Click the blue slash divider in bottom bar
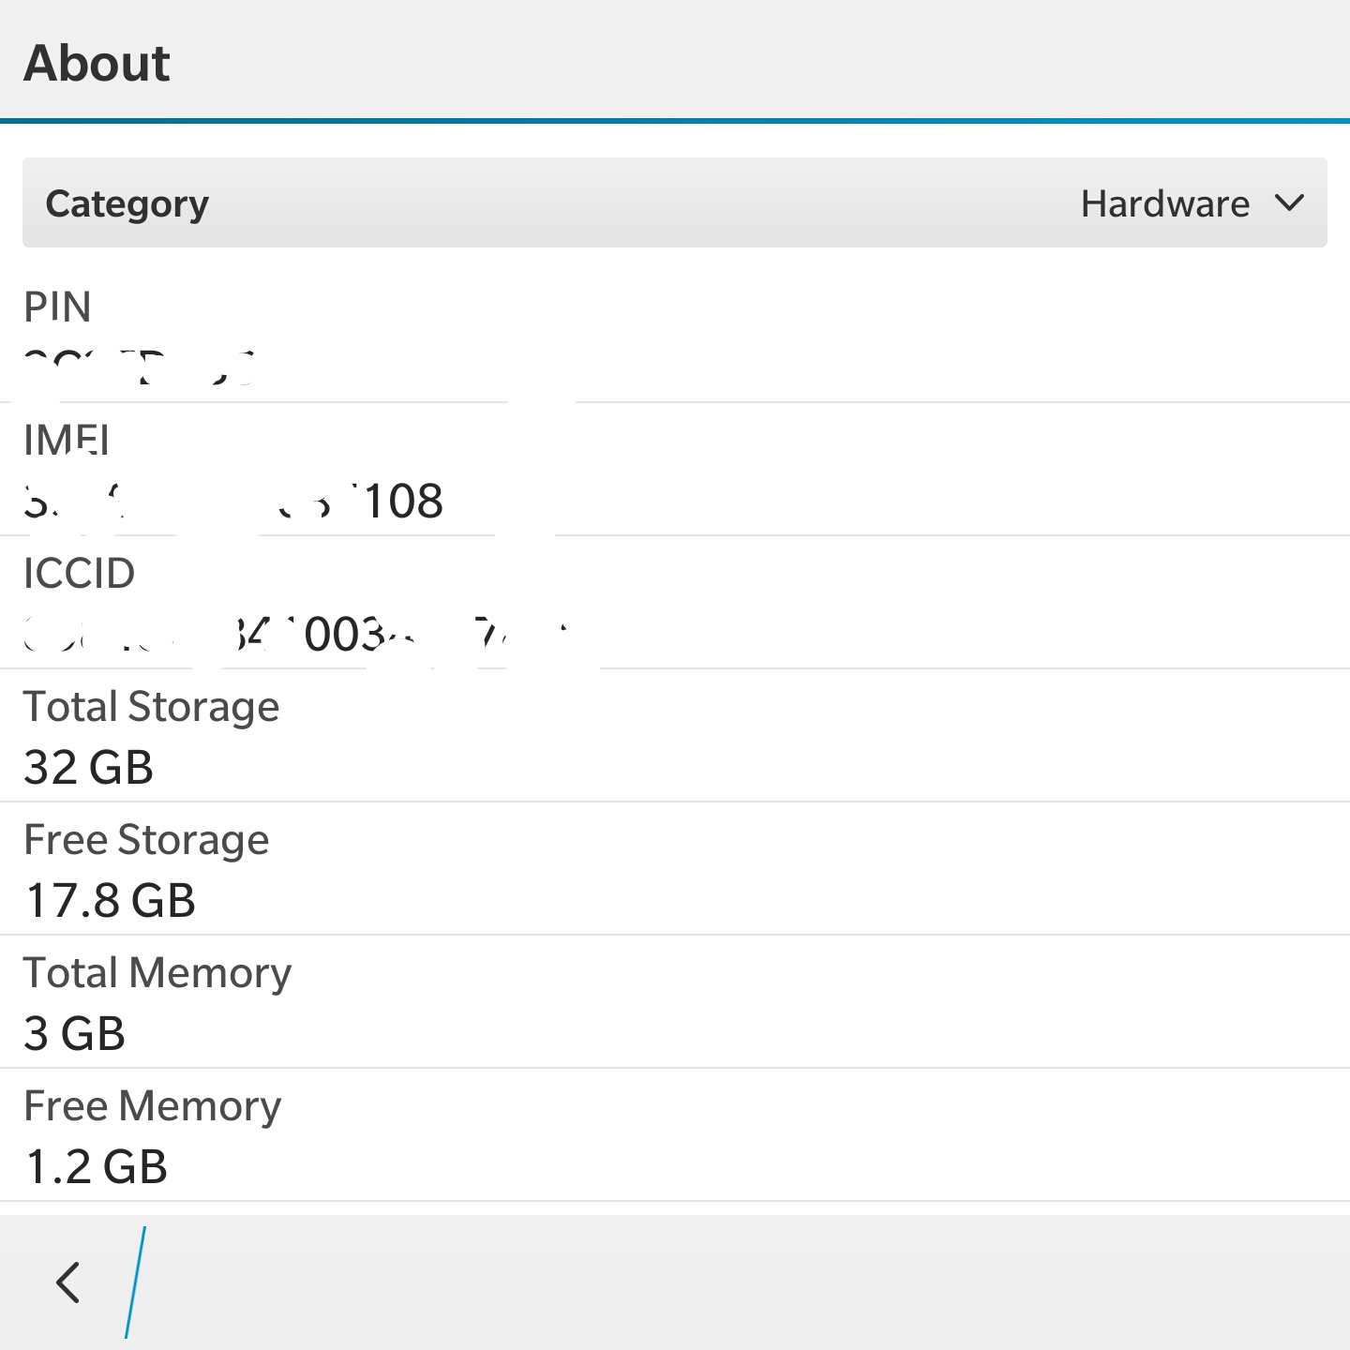The image size is (1350, 1350). pyautogui.click(x=136, y=1282)
